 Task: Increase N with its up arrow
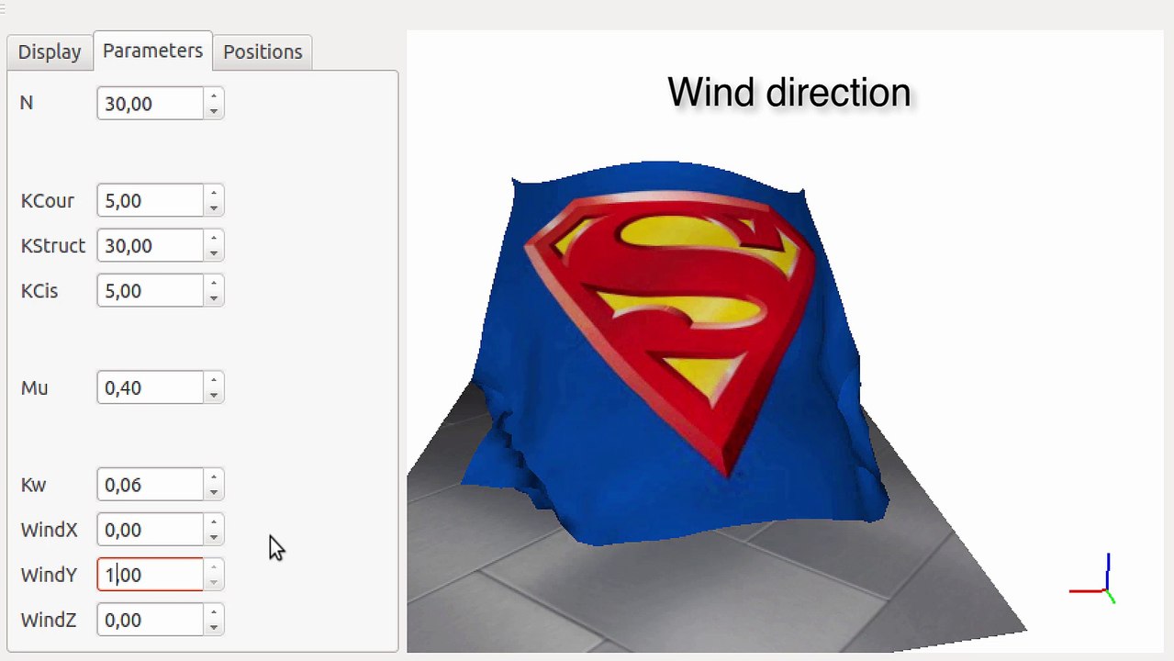point(213,95)
